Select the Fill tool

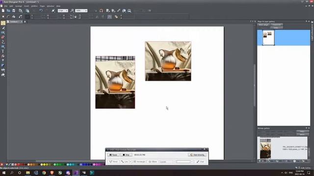click(3, 56)
